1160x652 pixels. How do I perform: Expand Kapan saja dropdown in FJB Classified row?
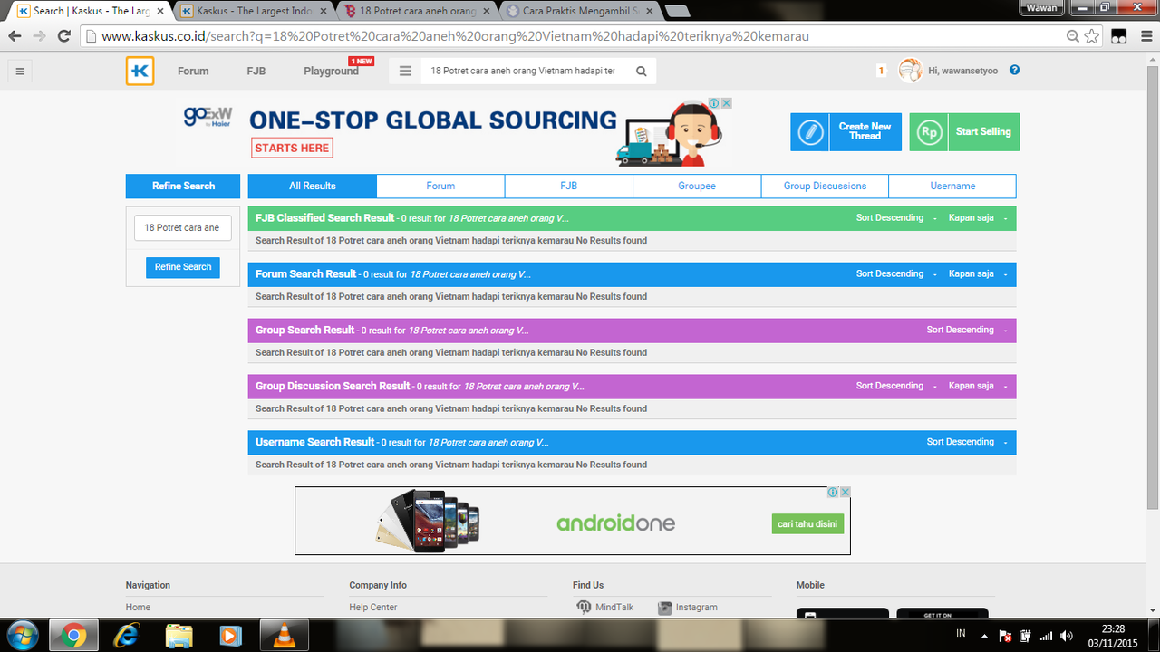[978, 218]
